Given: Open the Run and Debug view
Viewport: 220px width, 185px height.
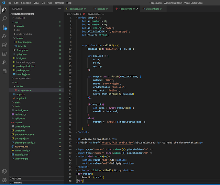Looking at the screenshot, I should 4,36.
